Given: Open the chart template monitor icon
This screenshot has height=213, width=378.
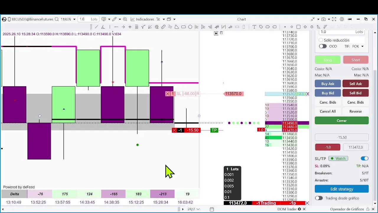Looking at the screenshot, I should (x=104, y=19).
